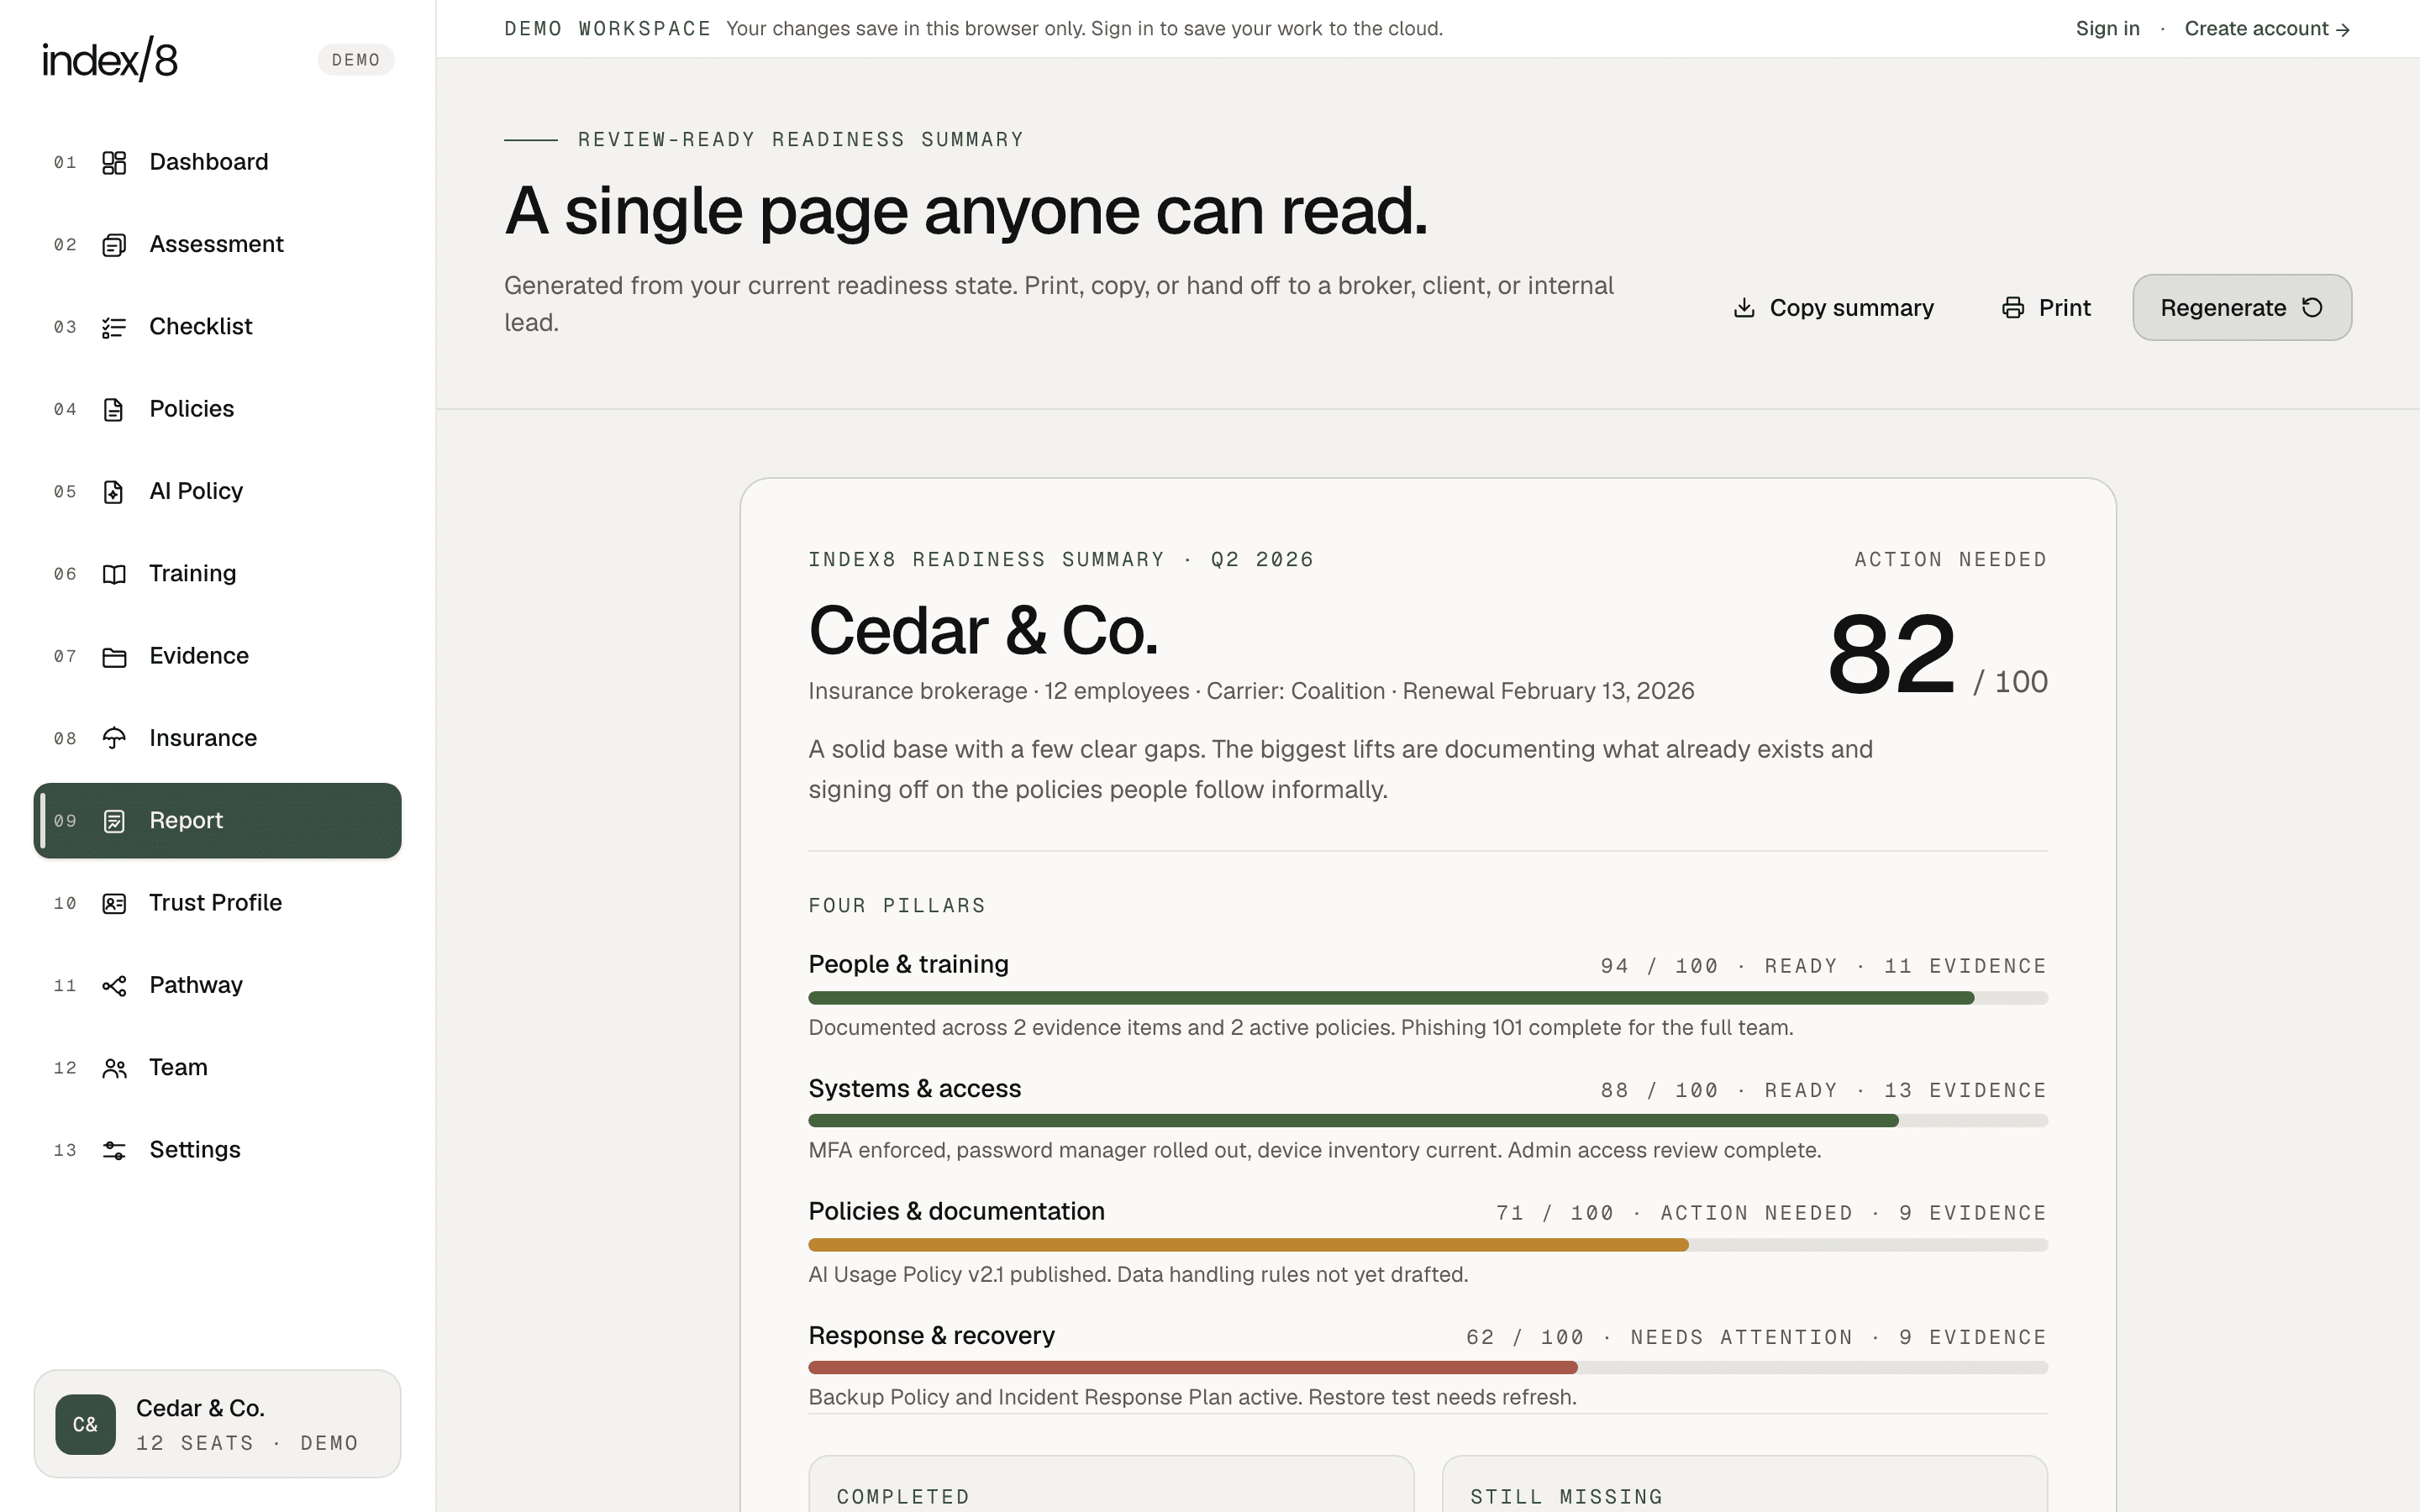This screenshot has height=1512, width=2420.
Task: Click "Restore test needs refresh" description
Action: [x=1192, y=1398]
